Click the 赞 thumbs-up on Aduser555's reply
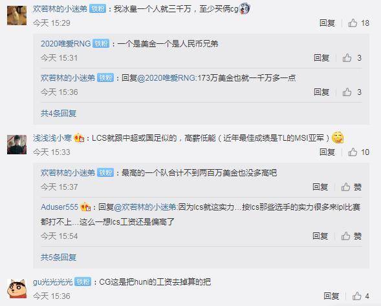This screenshot has height=306, width=381. [x=351, y=236]
